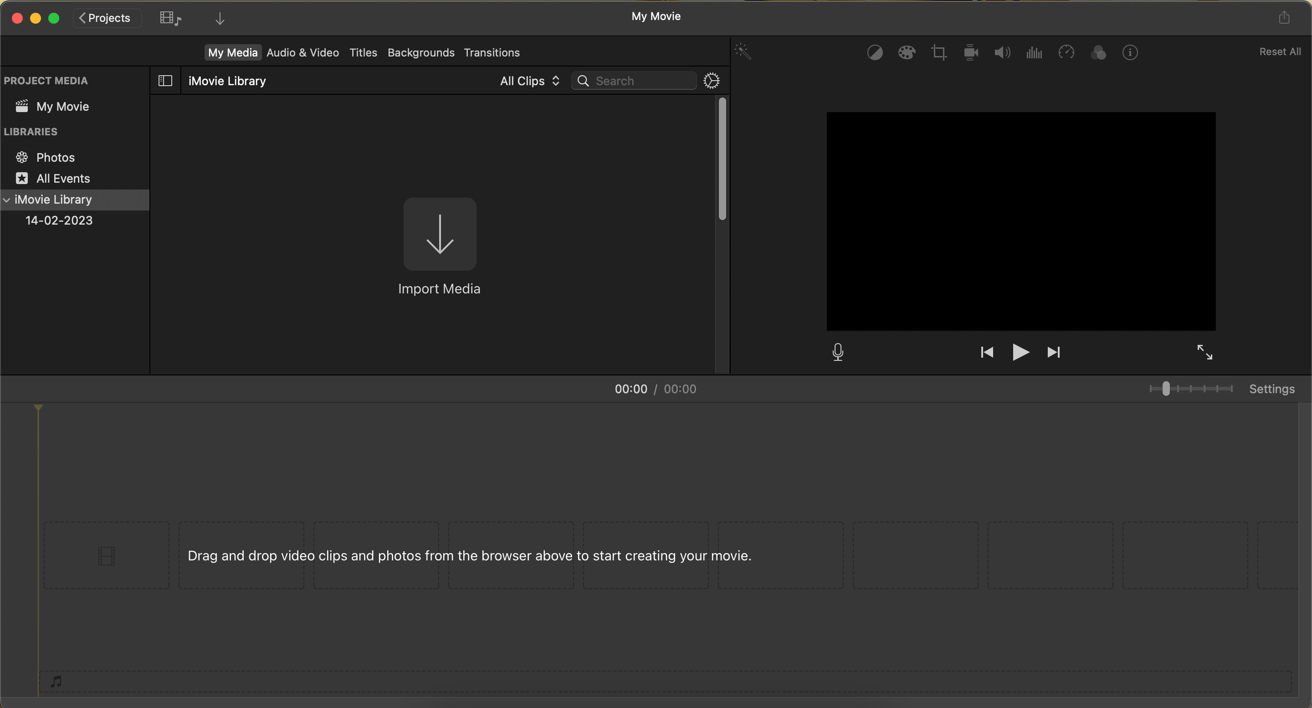
Task: Show clip information with the info icon
Action: 1130,52
